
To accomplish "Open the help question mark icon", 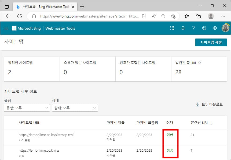I will pyautogui.click(x=193, y=28).
